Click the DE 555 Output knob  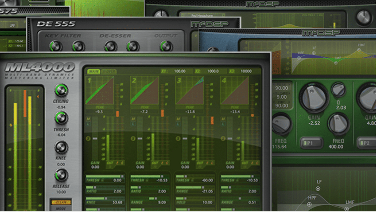coord(166,46)
